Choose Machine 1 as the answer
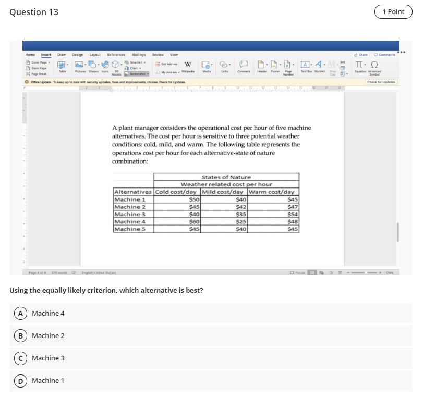This screenshot has height=400, width=424. pos(48,380)
